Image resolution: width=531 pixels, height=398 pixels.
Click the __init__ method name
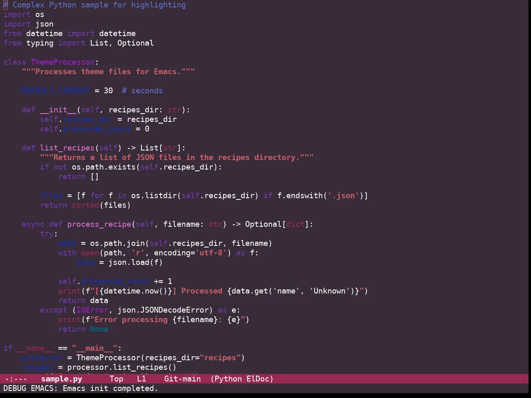[58, 110]
